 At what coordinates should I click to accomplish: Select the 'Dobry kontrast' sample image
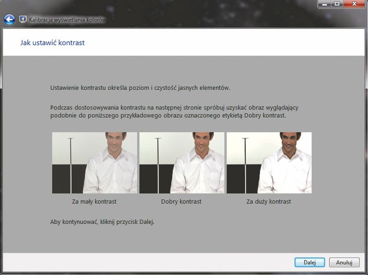(x=181, y=163)
